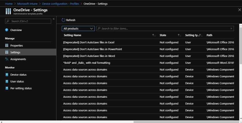Image resolution: width=242 pixels, height=123 pixels.
Task: Clear the filter search with X icon
Action: click(x=231, y=28)
